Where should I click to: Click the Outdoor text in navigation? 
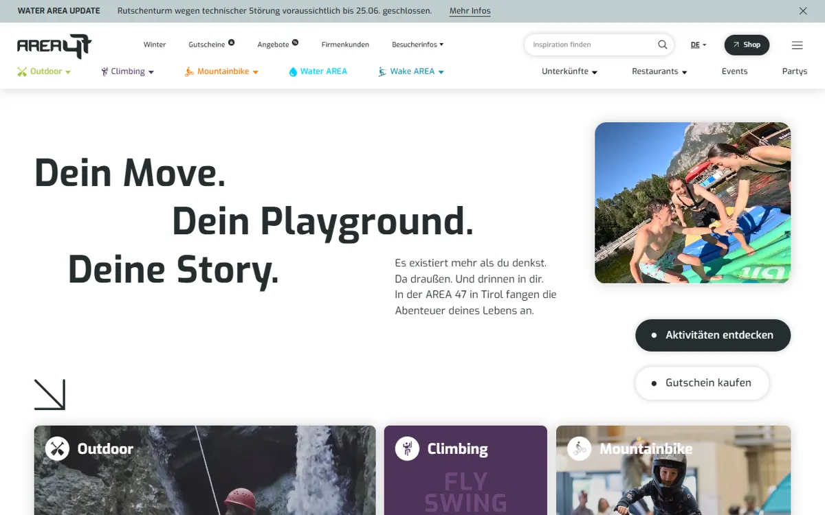46,71
